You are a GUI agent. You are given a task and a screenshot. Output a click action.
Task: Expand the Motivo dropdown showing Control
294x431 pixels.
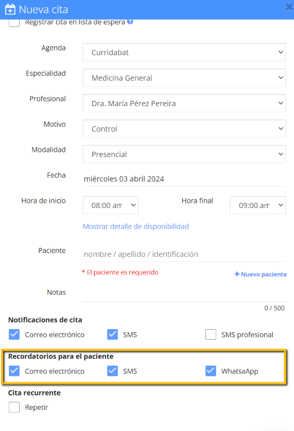pyautogui.click(x=184, y=128)
